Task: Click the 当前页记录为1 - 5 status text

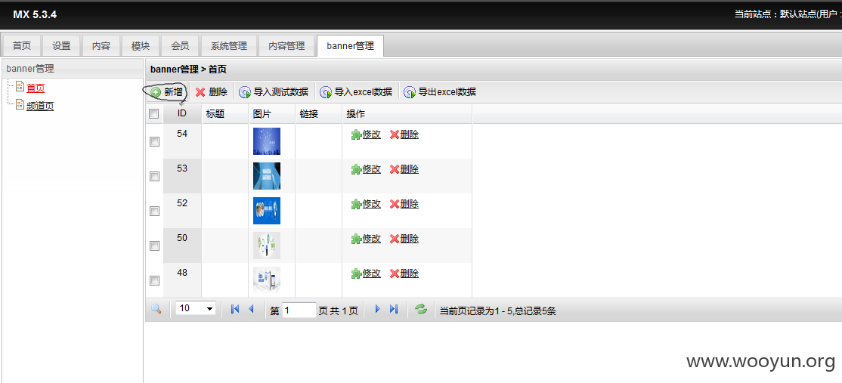Action: (x=498, y=310)
